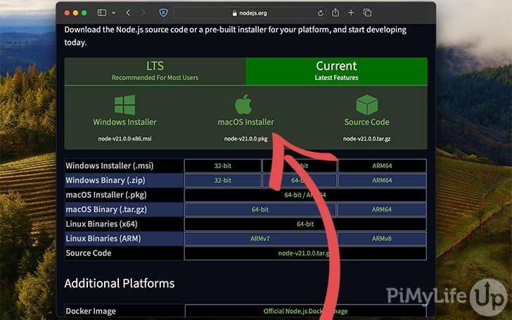Click the nodejs.org address bar
This screenshot has width=512, height=320.
(250, 13)
